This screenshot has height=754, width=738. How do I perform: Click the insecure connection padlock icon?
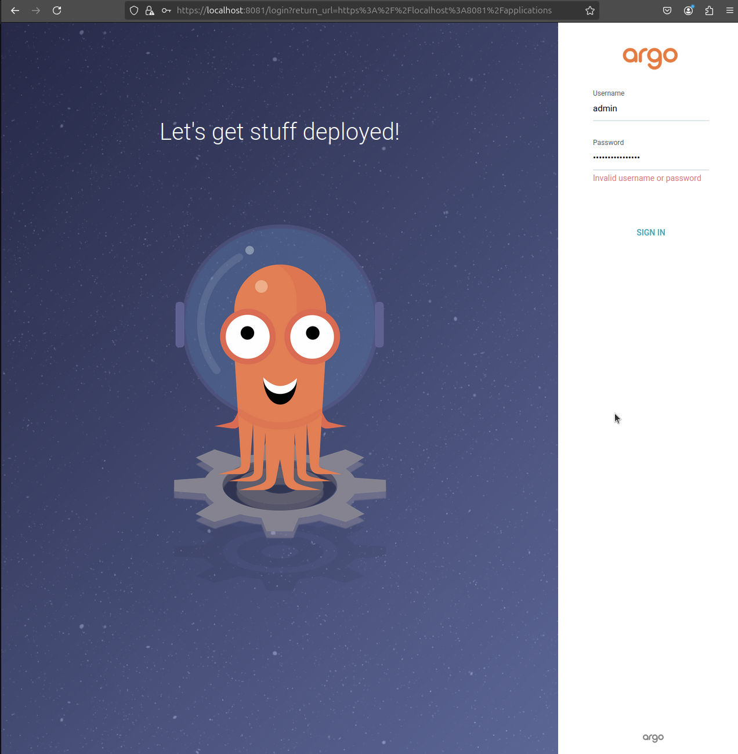click(150, 10)
